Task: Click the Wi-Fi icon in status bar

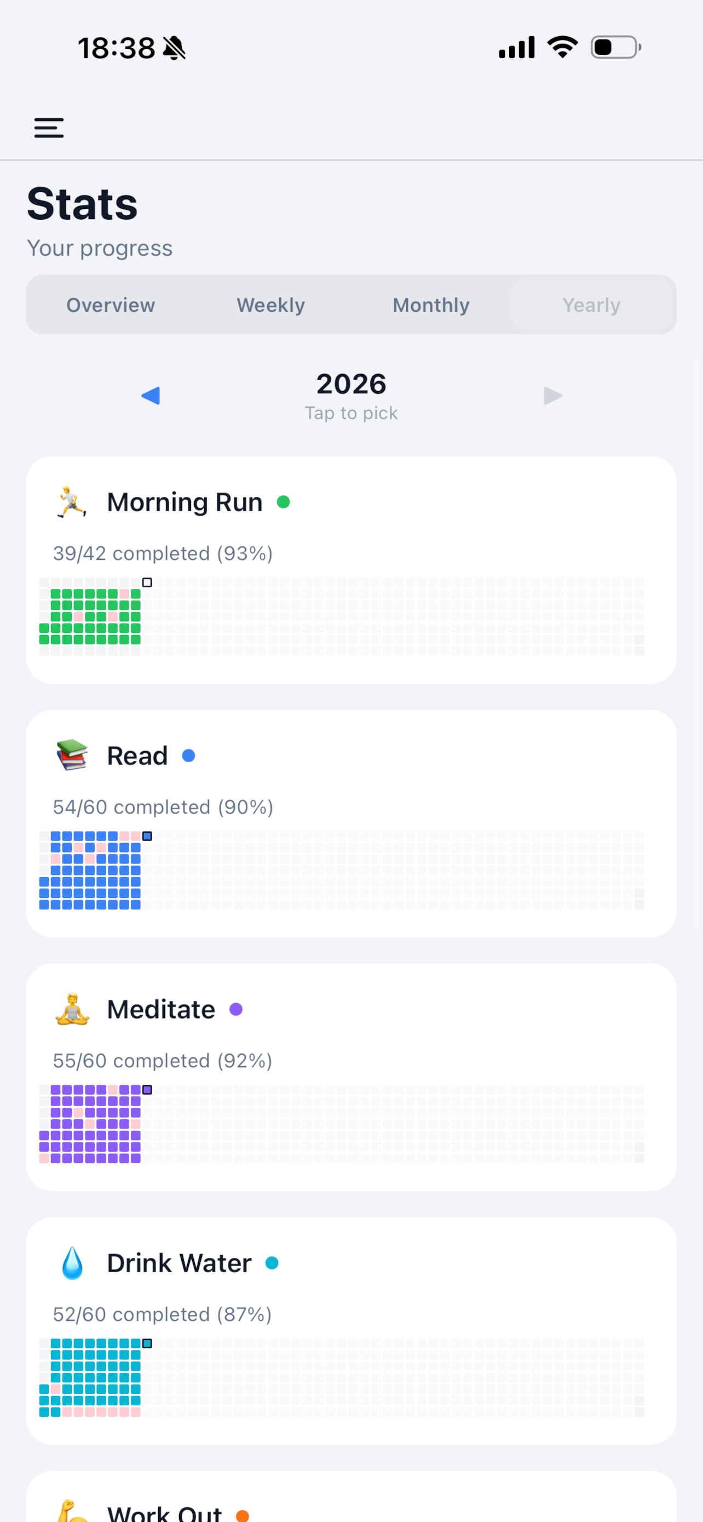Action: (x=562, y=47)
